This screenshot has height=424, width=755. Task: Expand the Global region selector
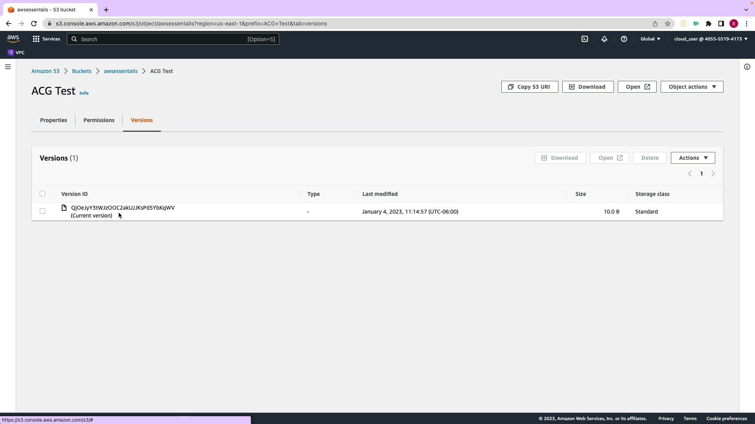click(x=650, y=39)
